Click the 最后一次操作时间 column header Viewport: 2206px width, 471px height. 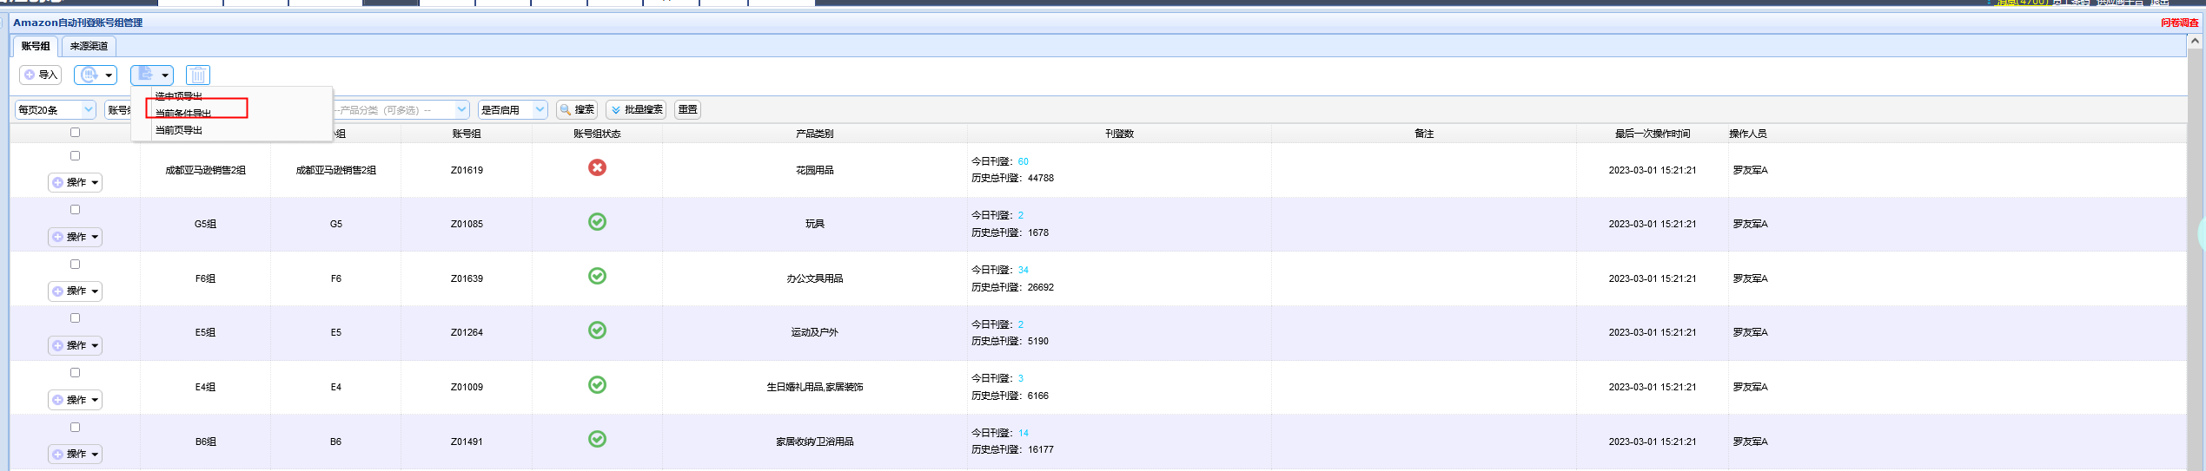pyautogui.click(x=1653, y=134)
